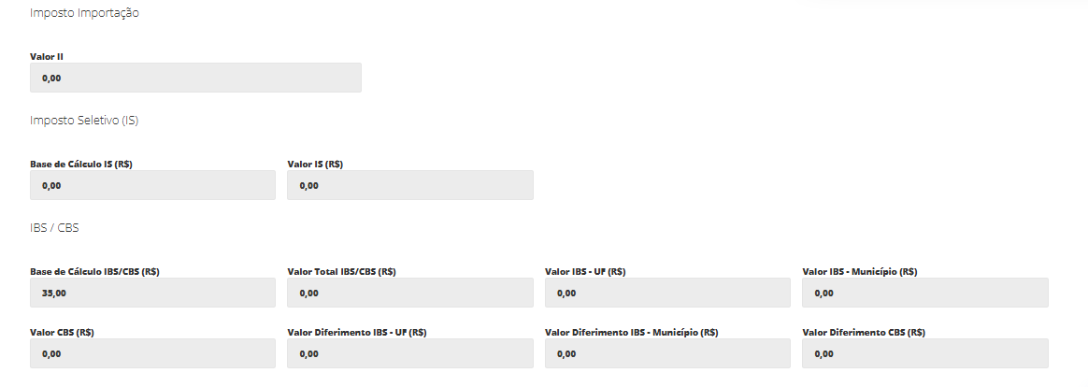Click the Imposto Importação section heading
This screenshot has width=1088, height=387.
tap(85, 13)
